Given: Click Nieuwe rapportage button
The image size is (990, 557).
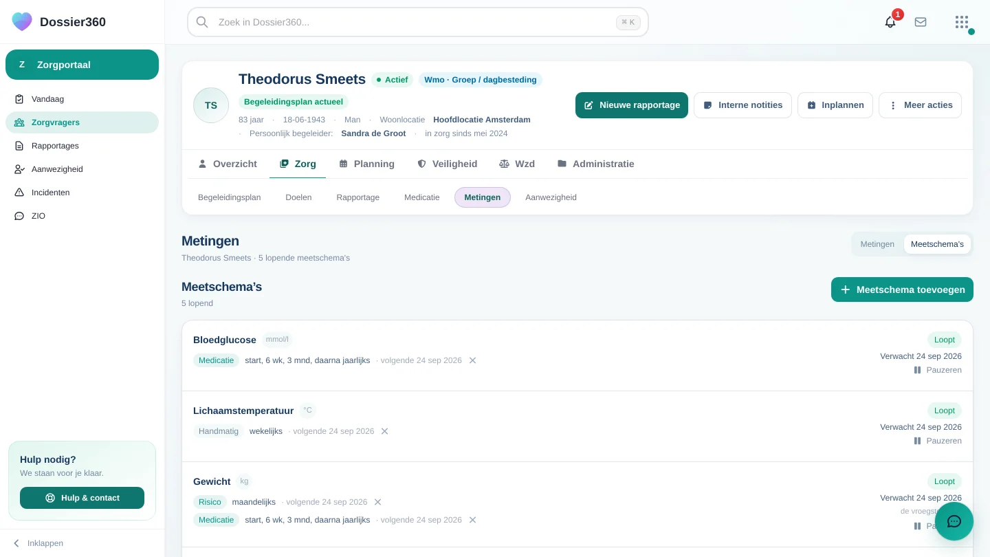Looking at the screenshot, I should (x=632, y=105).
